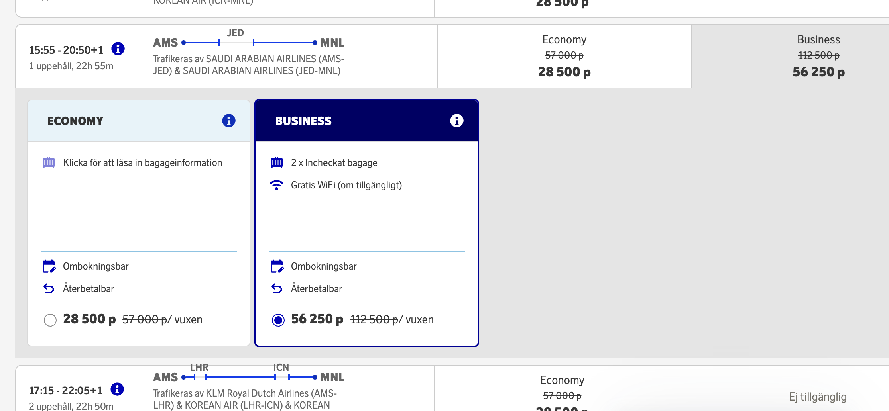This screenshot has width=889, height=411.
Task: Click Economy refundable arrow icon
Action: [49, 288]
